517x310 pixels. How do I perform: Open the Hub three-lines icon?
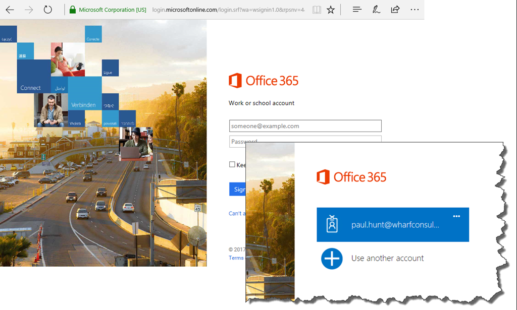357,10
